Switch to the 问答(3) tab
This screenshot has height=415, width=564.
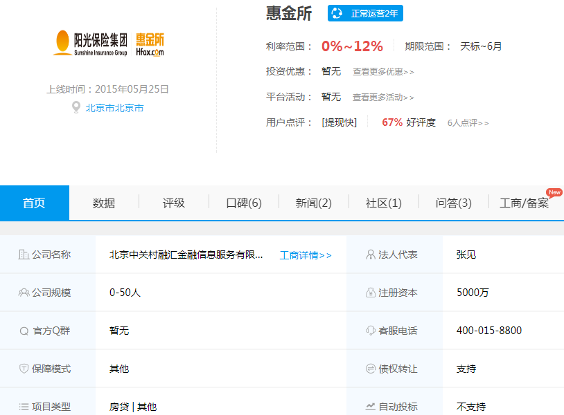(454, 203)
